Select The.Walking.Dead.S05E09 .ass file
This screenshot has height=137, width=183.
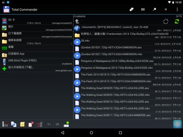128,90
